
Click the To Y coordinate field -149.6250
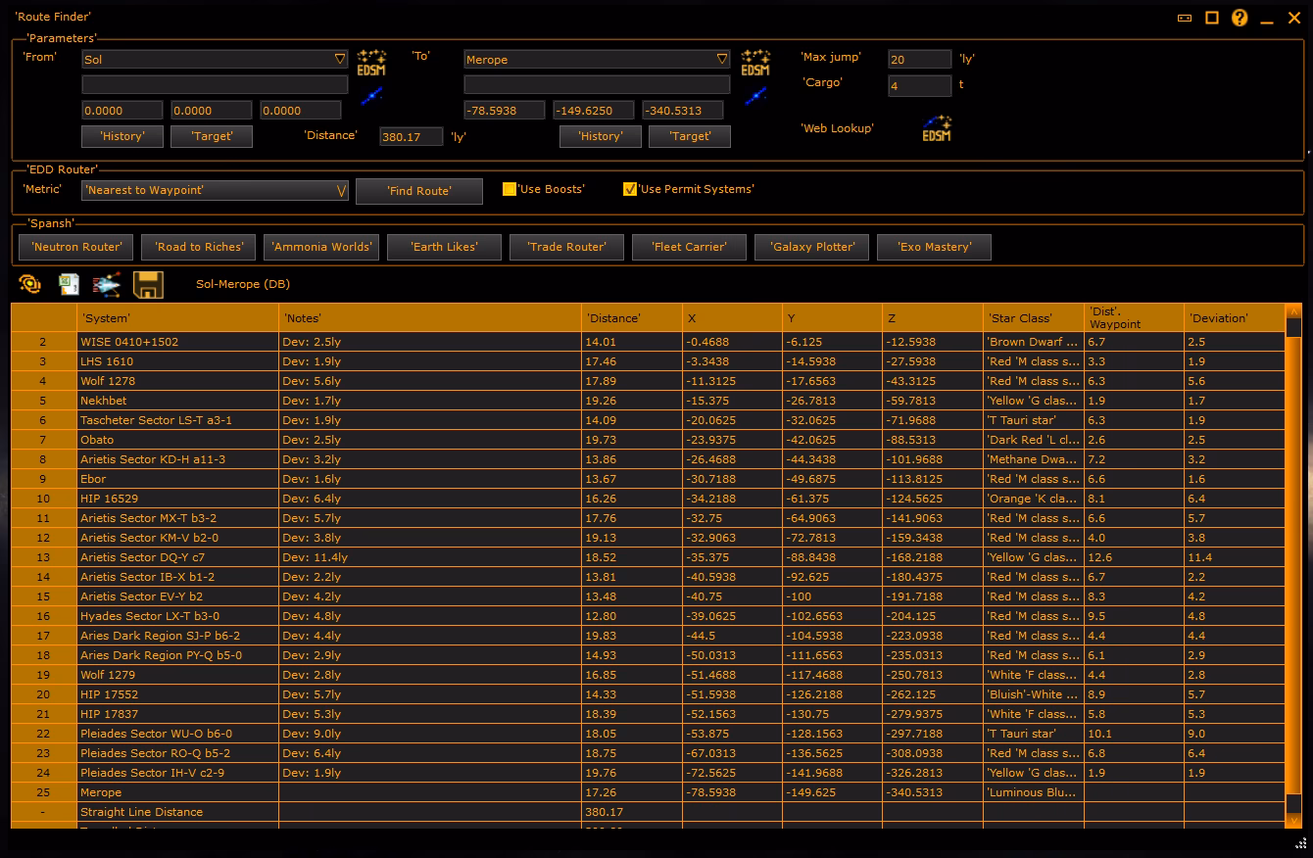click(594, 111)
